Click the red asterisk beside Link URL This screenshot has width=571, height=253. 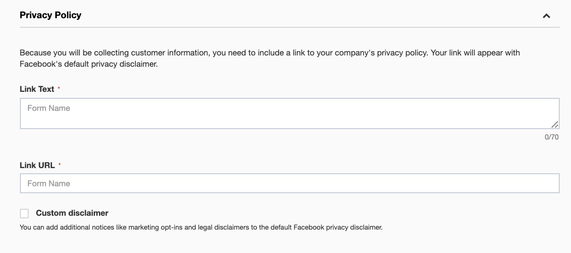59,165
